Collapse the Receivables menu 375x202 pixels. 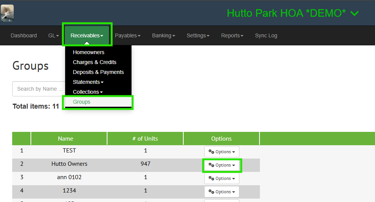point(87,35)
